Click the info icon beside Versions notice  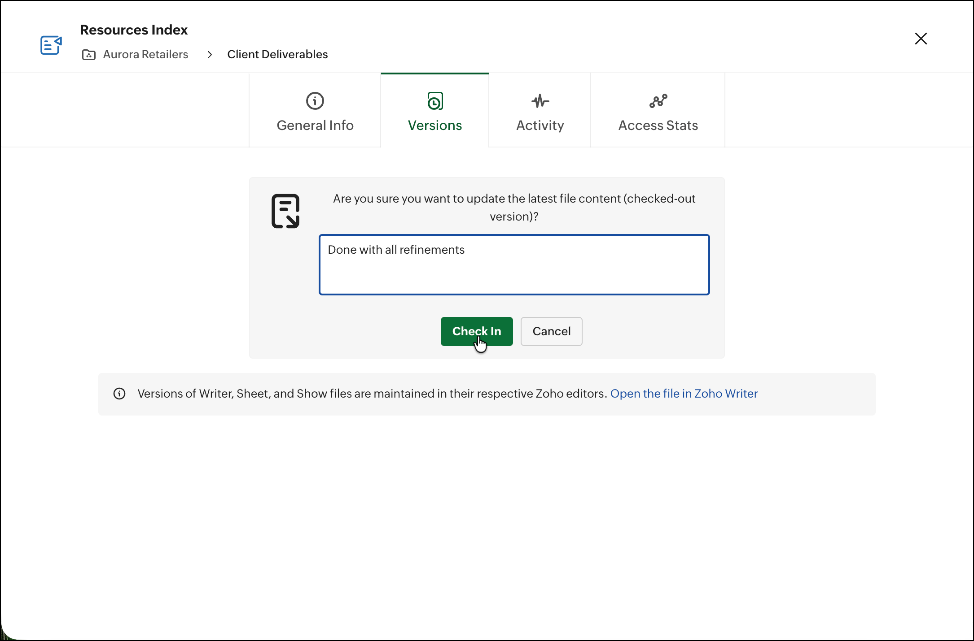119,394
